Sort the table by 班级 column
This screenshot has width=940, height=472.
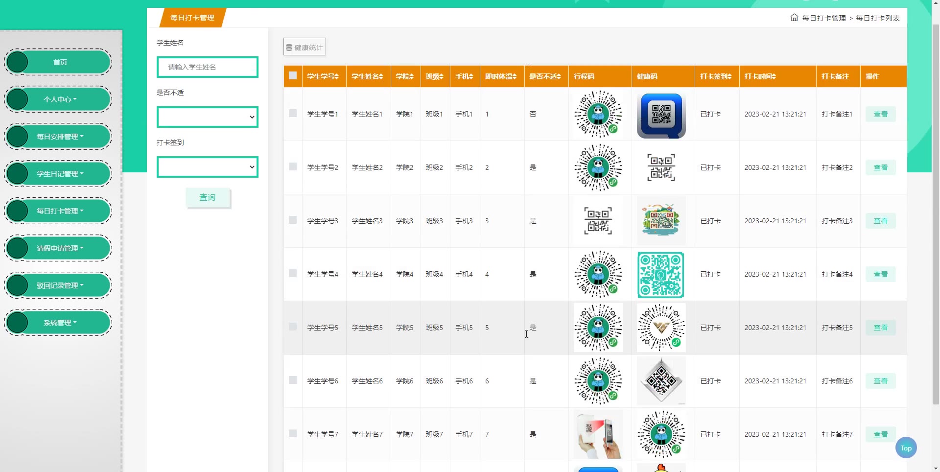tap(435, 76)
